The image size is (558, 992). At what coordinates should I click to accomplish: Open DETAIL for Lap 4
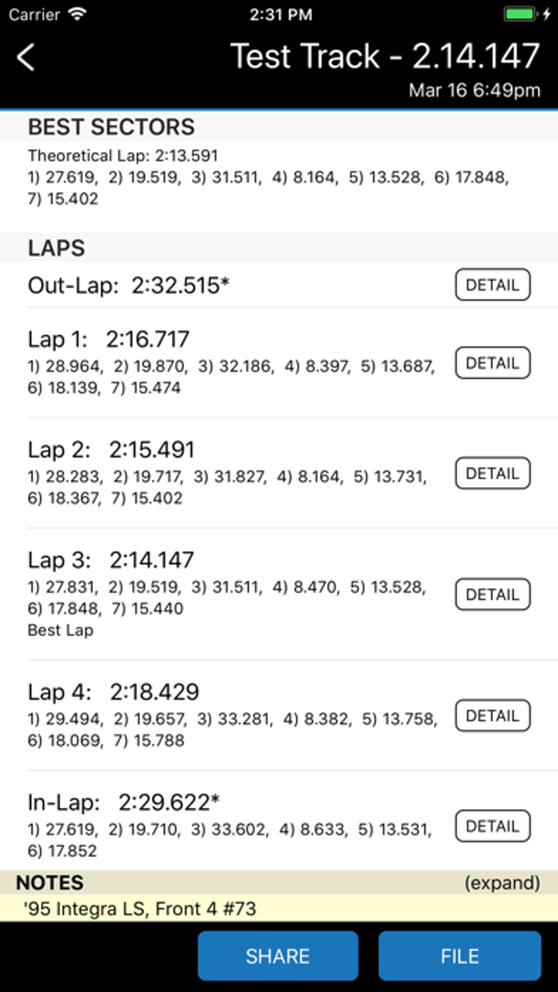[x=492, y=715]
